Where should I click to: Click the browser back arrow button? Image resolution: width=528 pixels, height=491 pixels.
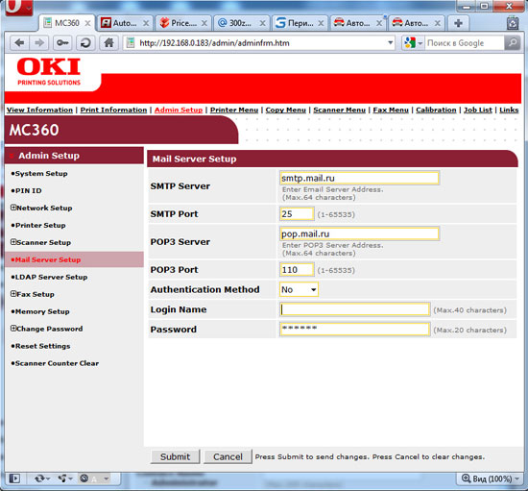tap(19, 43)
